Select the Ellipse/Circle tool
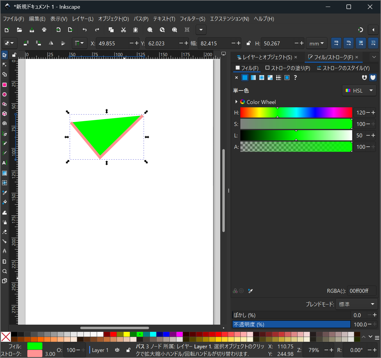 5,95
